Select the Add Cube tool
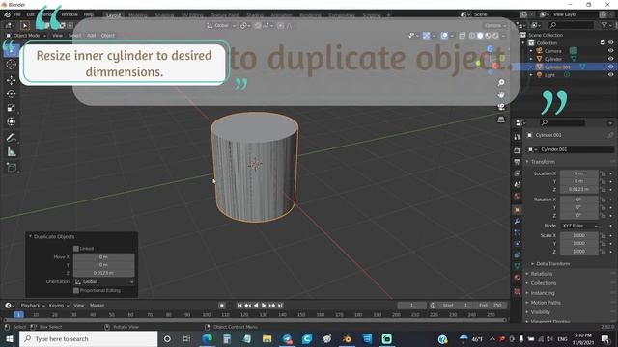The height and width of the screenshot is (347, 618). pos(11,167)
